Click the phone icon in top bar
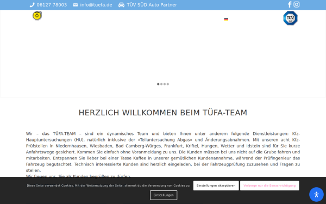The height and width of the screenshot is (204, 326). click(x=32, y=5)
